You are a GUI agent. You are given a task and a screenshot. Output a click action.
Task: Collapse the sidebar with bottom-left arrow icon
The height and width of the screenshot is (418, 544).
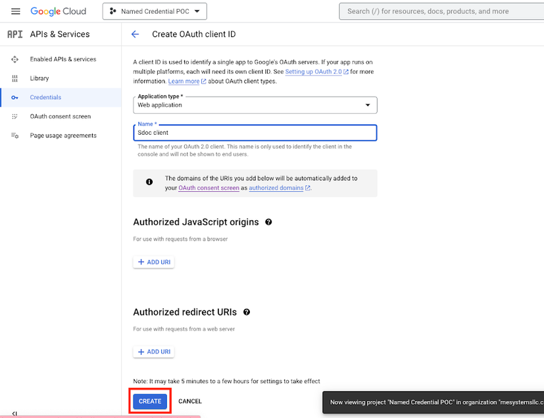(14, 414)
